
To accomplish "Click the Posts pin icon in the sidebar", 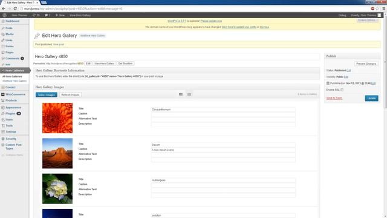I will [3, 28].
